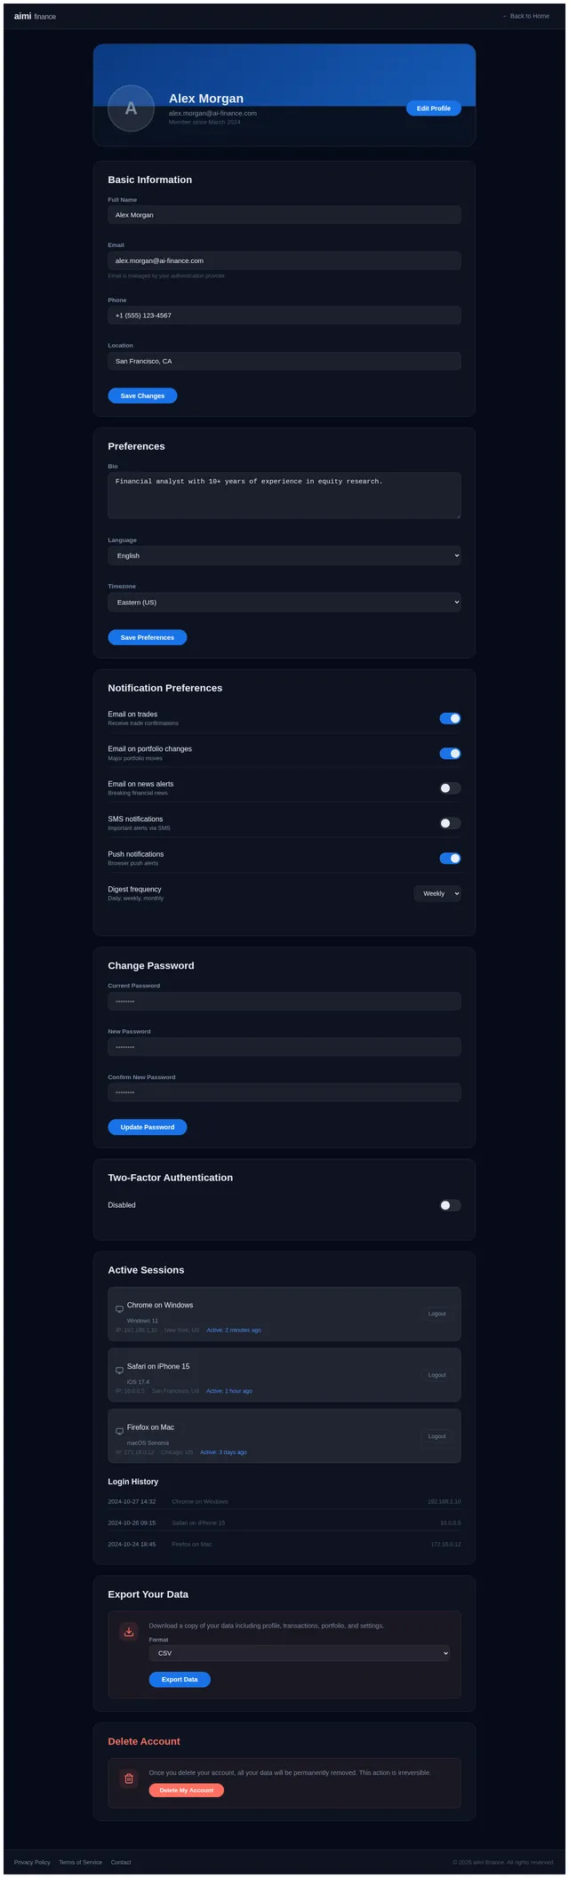The width and height of the screenshot is (569, 1878).
Task: Turn on Two-Factor Authentication toggle
Action: [x=450, y=1205]
